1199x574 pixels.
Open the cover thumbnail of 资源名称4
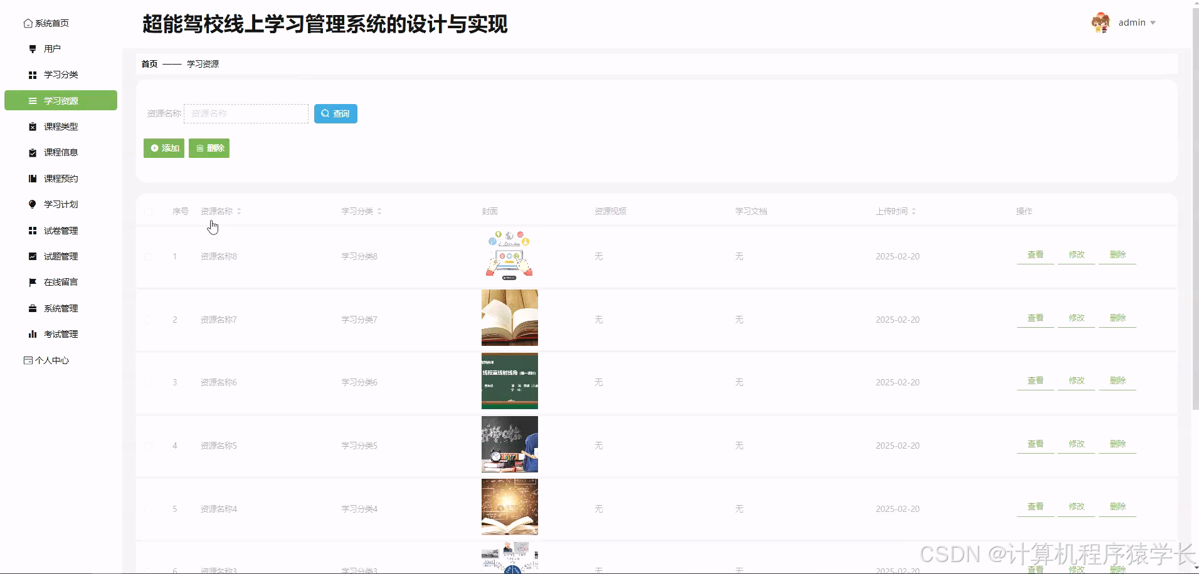click(x=510, y=507)
